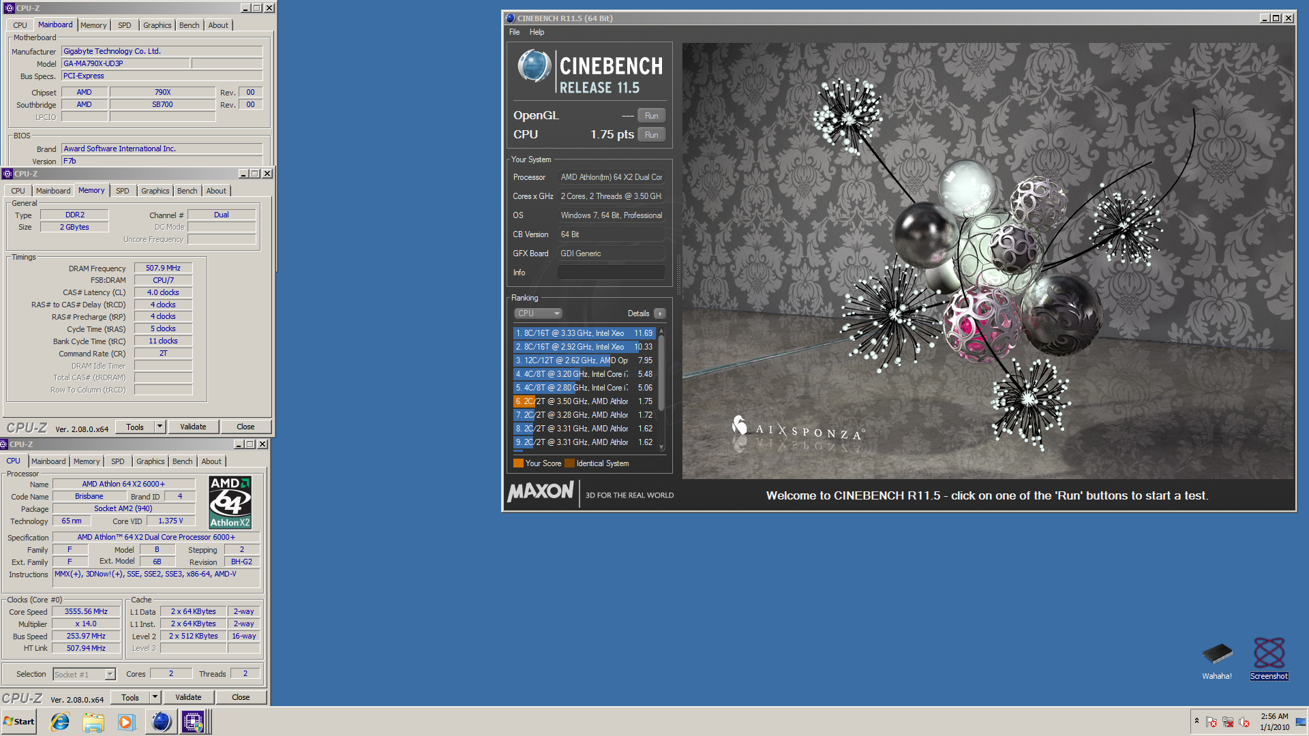Open Tools dropdown arrow in Memory window
The height and width of the screenshot is (736, 1309).
coord(160,427)
